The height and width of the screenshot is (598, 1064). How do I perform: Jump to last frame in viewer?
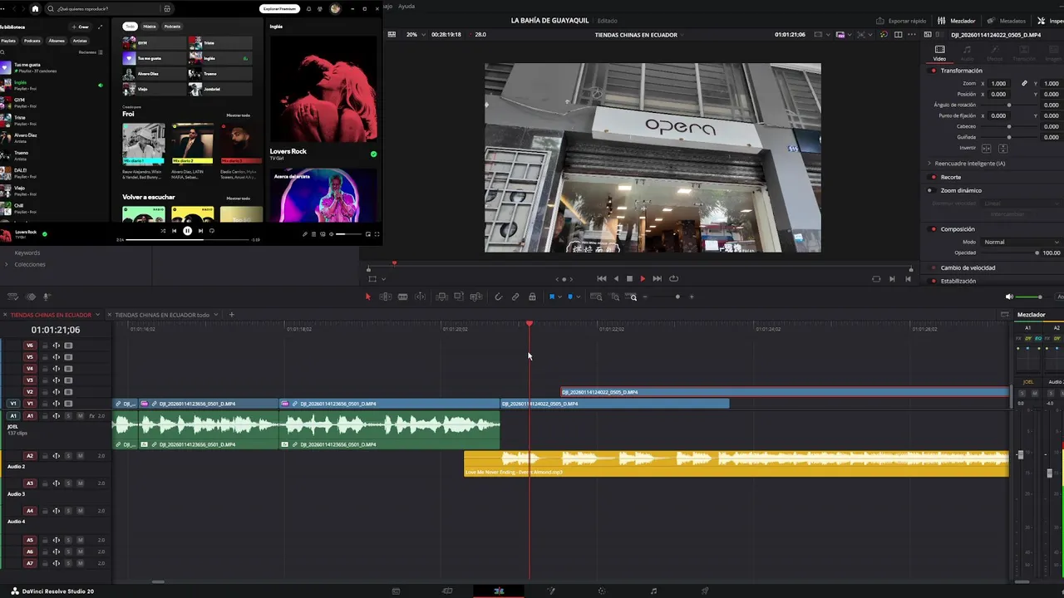pyautogui.click(x=657, y=279)
